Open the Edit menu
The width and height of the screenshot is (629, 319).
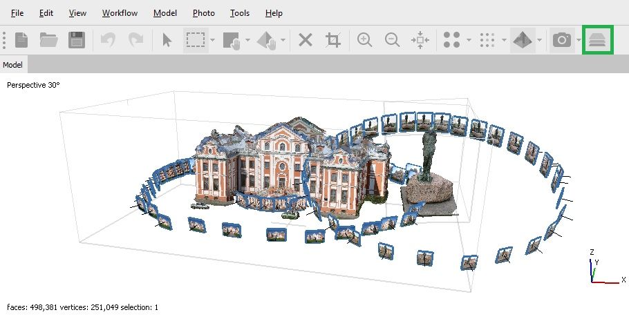tap(46, 13)
